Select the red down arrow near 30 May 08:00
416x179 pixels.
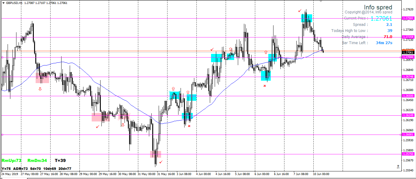point(123,125)
